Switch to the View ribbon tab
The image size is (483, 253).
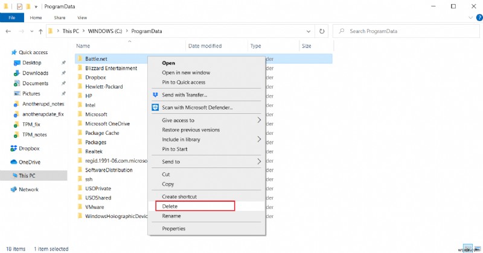[82, 18]
